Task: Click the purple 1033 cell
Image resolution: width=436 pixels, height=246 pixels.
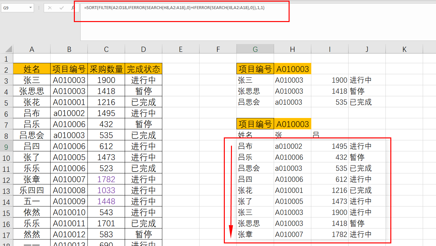Action: pos(106,190)
